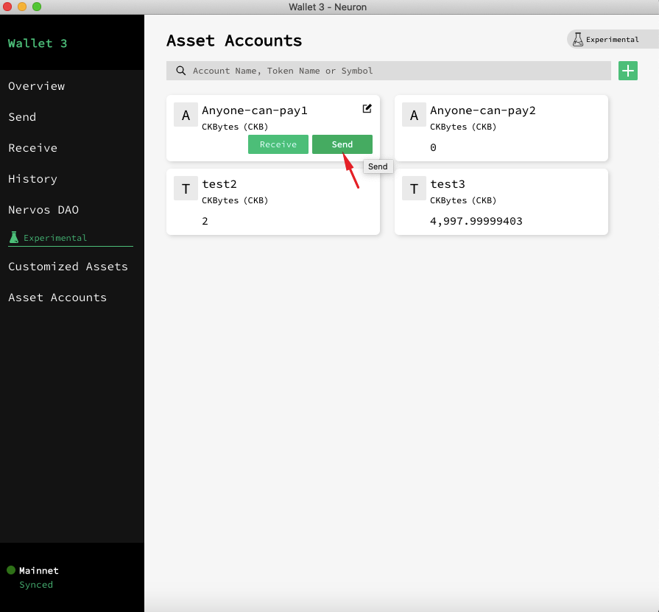The image size is (659, 612).
Task: Click the edit icon on Anyone-can-pay1
Action: point(367,109)
